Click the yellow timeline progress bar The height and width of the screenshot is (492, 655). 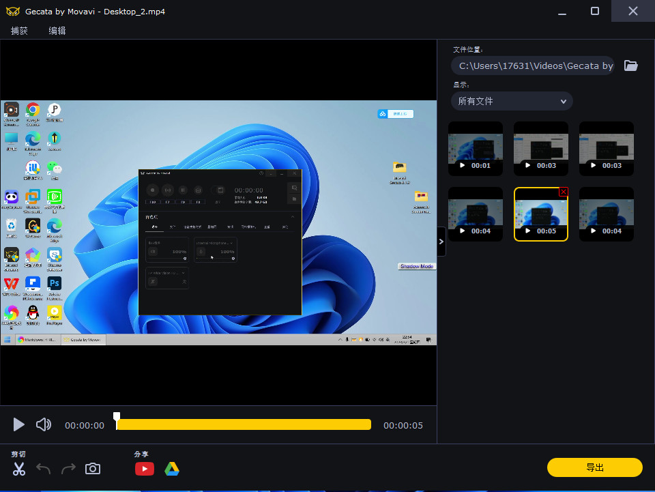point(244,425)
